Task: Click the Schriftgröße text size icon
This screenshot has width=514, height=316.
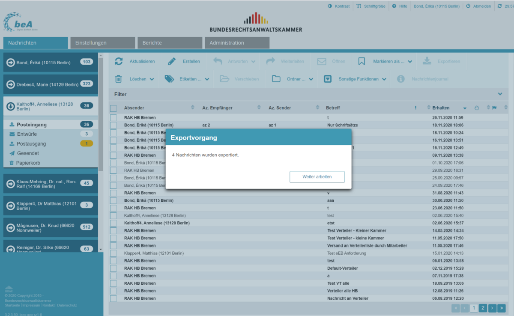Action: pos(359,6)
